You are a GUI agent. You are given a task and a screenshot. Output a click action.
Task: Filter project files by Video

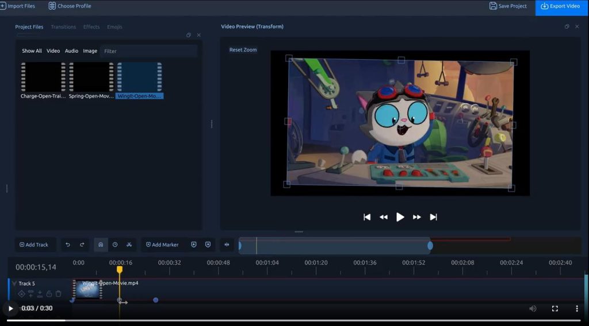(x=53, y=51)
